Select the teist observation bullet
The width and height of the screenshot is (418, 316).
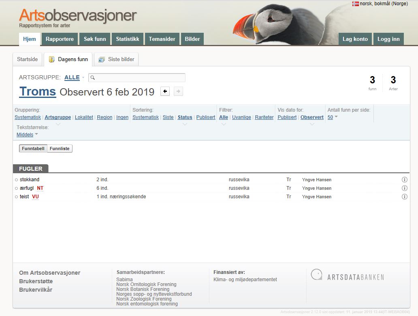coord(16,197)
